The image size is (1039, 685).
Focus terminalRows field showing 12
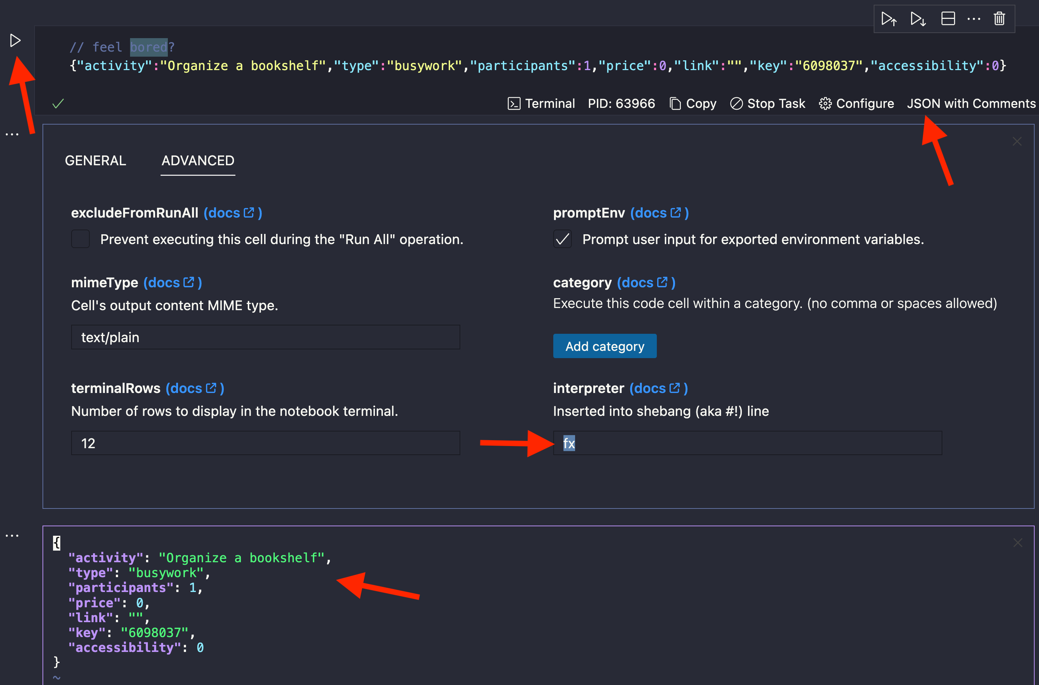(266, 443)
